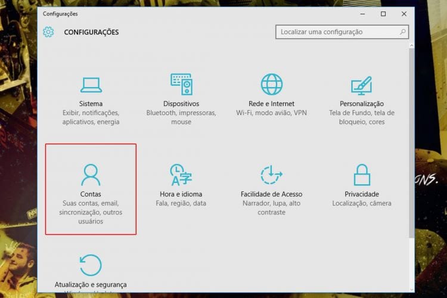The image size is (447, 298).
Task: Minimize the Configurações window
Action: click(x=362, y=14)
